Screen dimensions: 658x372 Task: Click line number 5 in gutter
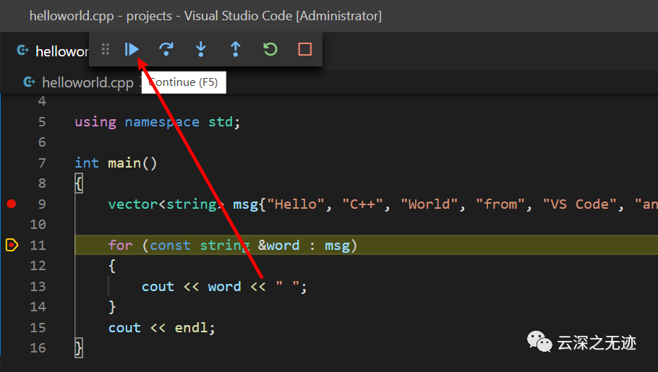click(x=42, y=121)
